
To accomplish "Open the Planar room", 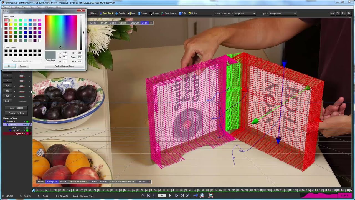I will coord(93,13).
